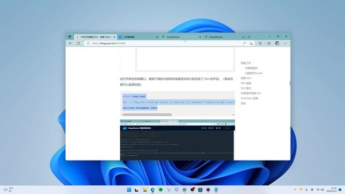345x194 pixels.
Task: Jump to 'U盘格式为 ext4' in table of contents
Action: click(x=254, y=73)
